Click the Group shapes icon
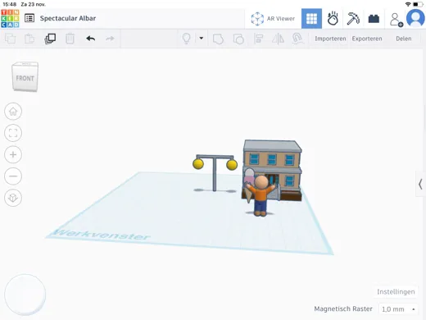The height and width of the screenshot is (320, 426). pos(218,39)
